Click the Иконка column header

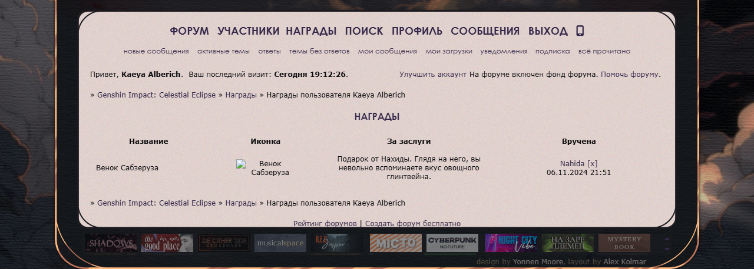266,142
